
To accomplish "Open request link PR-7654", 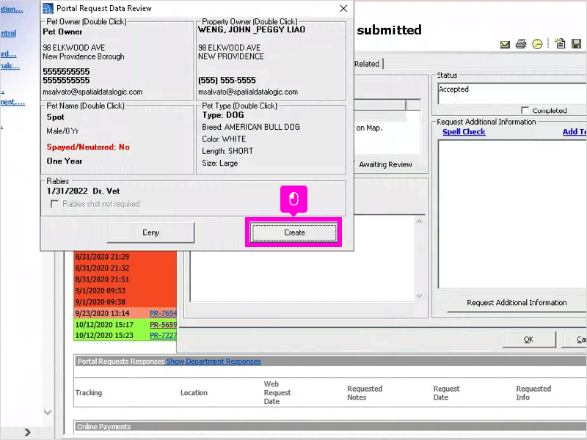I will coord(163,313).
